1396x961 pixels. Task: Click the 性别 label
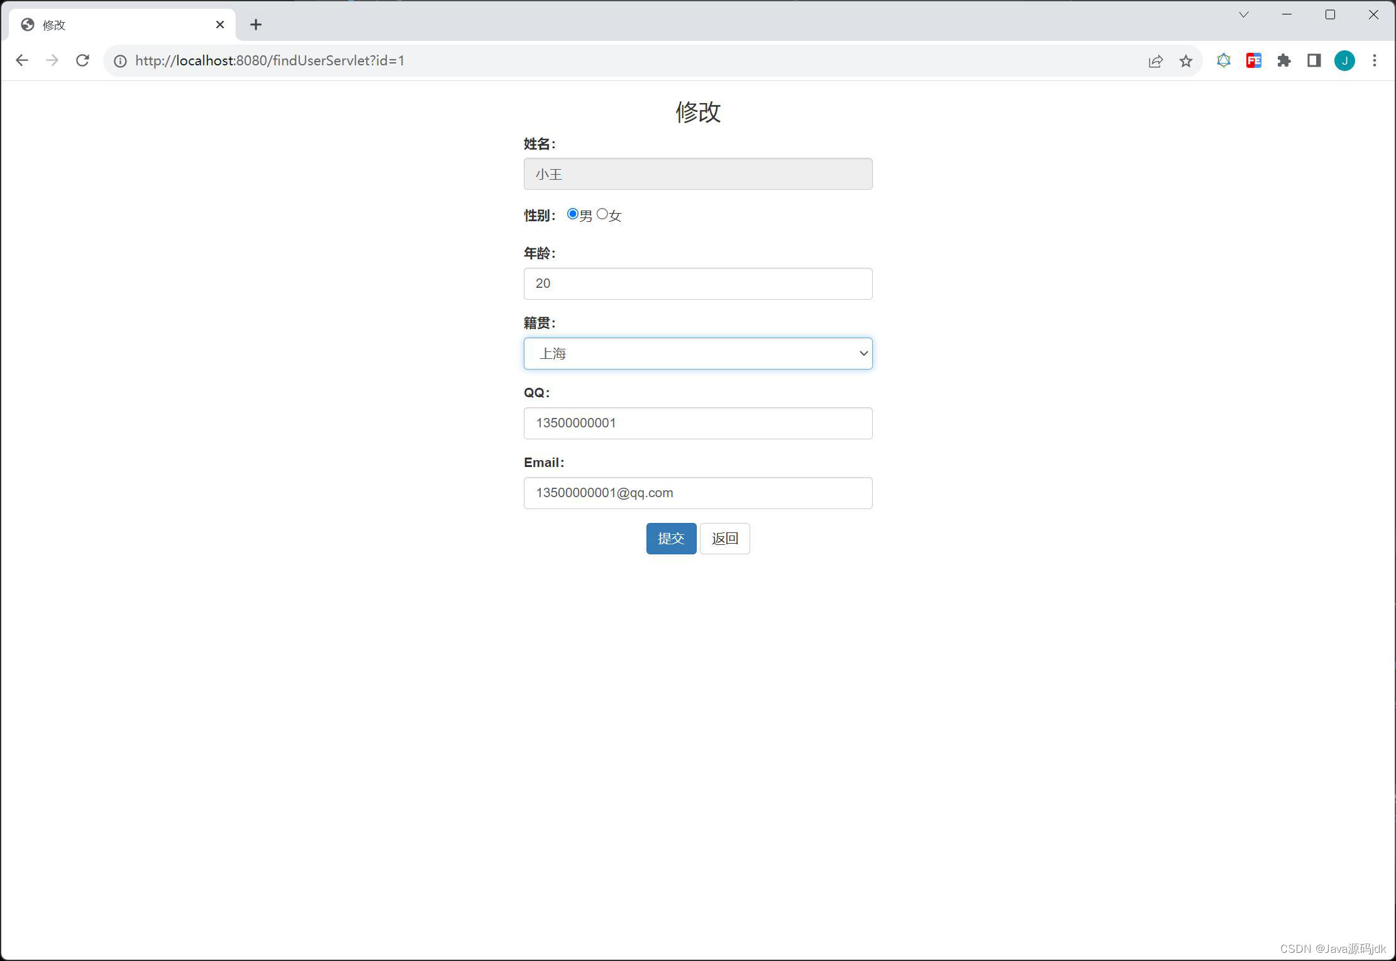tap(540, 216)
